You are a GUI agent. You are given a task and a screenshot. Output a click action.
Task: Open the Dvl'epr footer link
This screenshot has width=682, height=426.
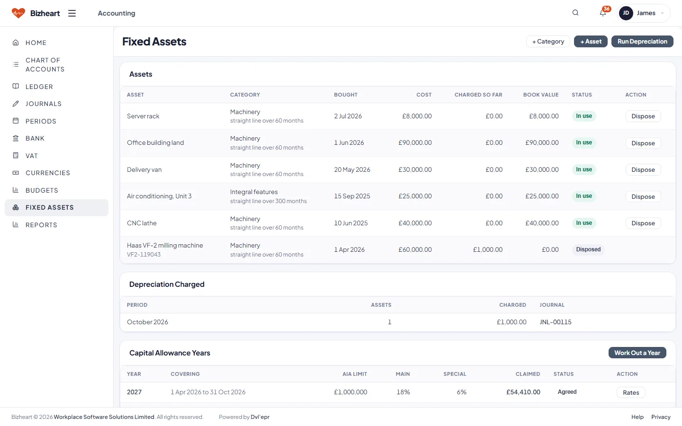click(260, 417)
